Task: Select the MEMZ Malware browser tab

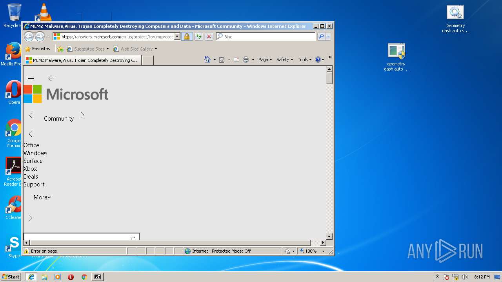Action: coord(82,60)
